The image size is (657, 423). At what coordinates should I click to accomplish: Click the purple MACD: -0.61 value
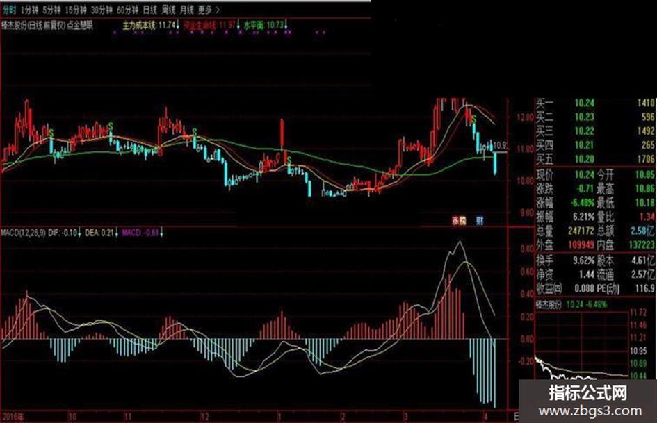click(x=143, y=233)
